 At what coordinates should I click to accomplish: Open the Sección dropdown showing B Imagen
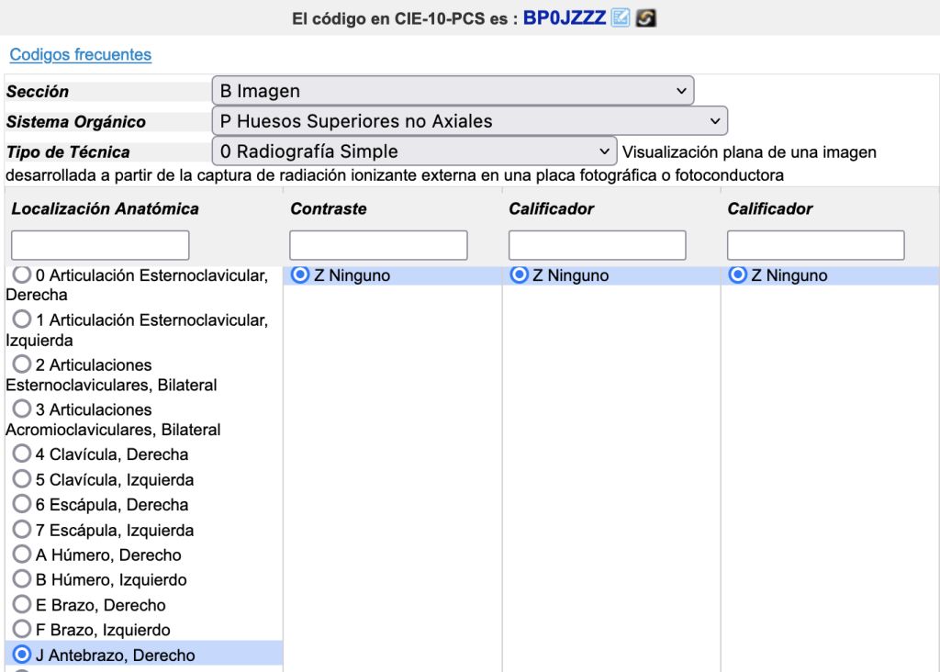pos(453,91)
